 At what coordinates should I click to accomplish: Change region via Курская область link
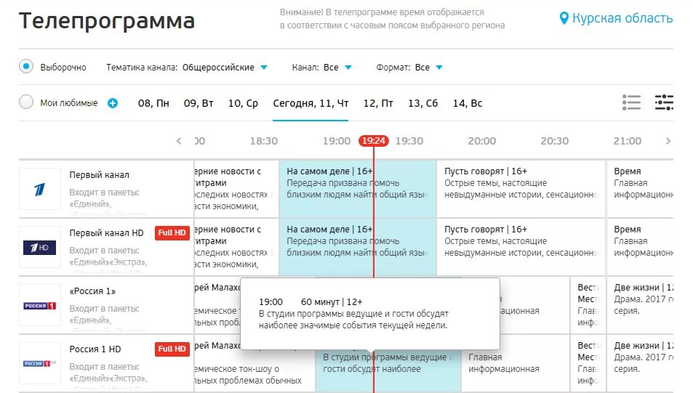click(622, 18)
